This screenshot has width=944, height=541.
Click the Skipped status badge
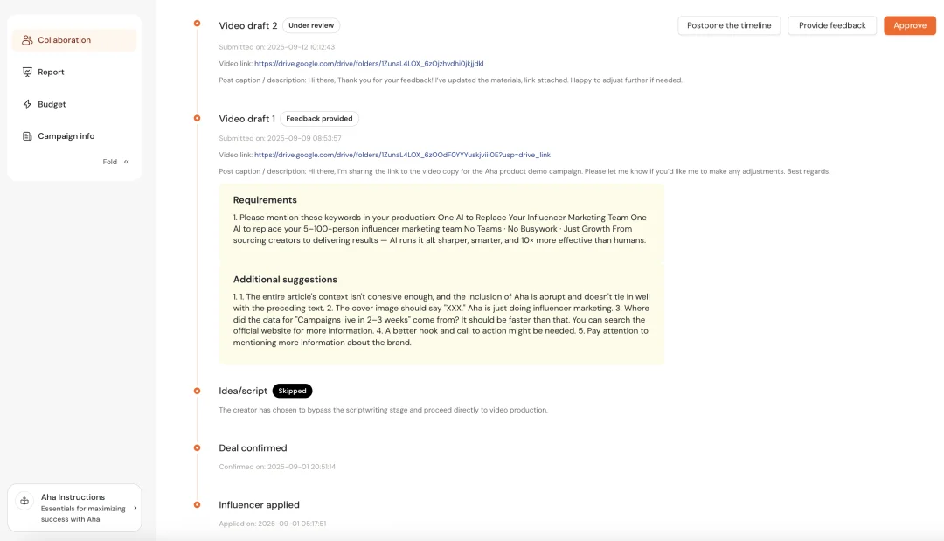coord(292,391)
